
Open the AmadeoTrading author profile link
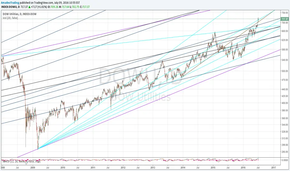10,3
